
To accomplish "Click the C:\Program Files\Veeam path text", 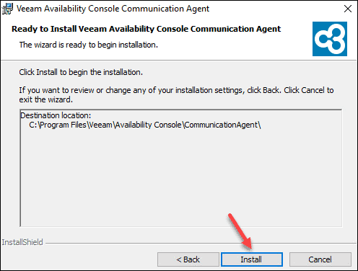I will [x=145, y=125].
